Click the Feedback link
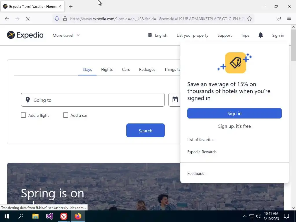 [x=195, y=173]
